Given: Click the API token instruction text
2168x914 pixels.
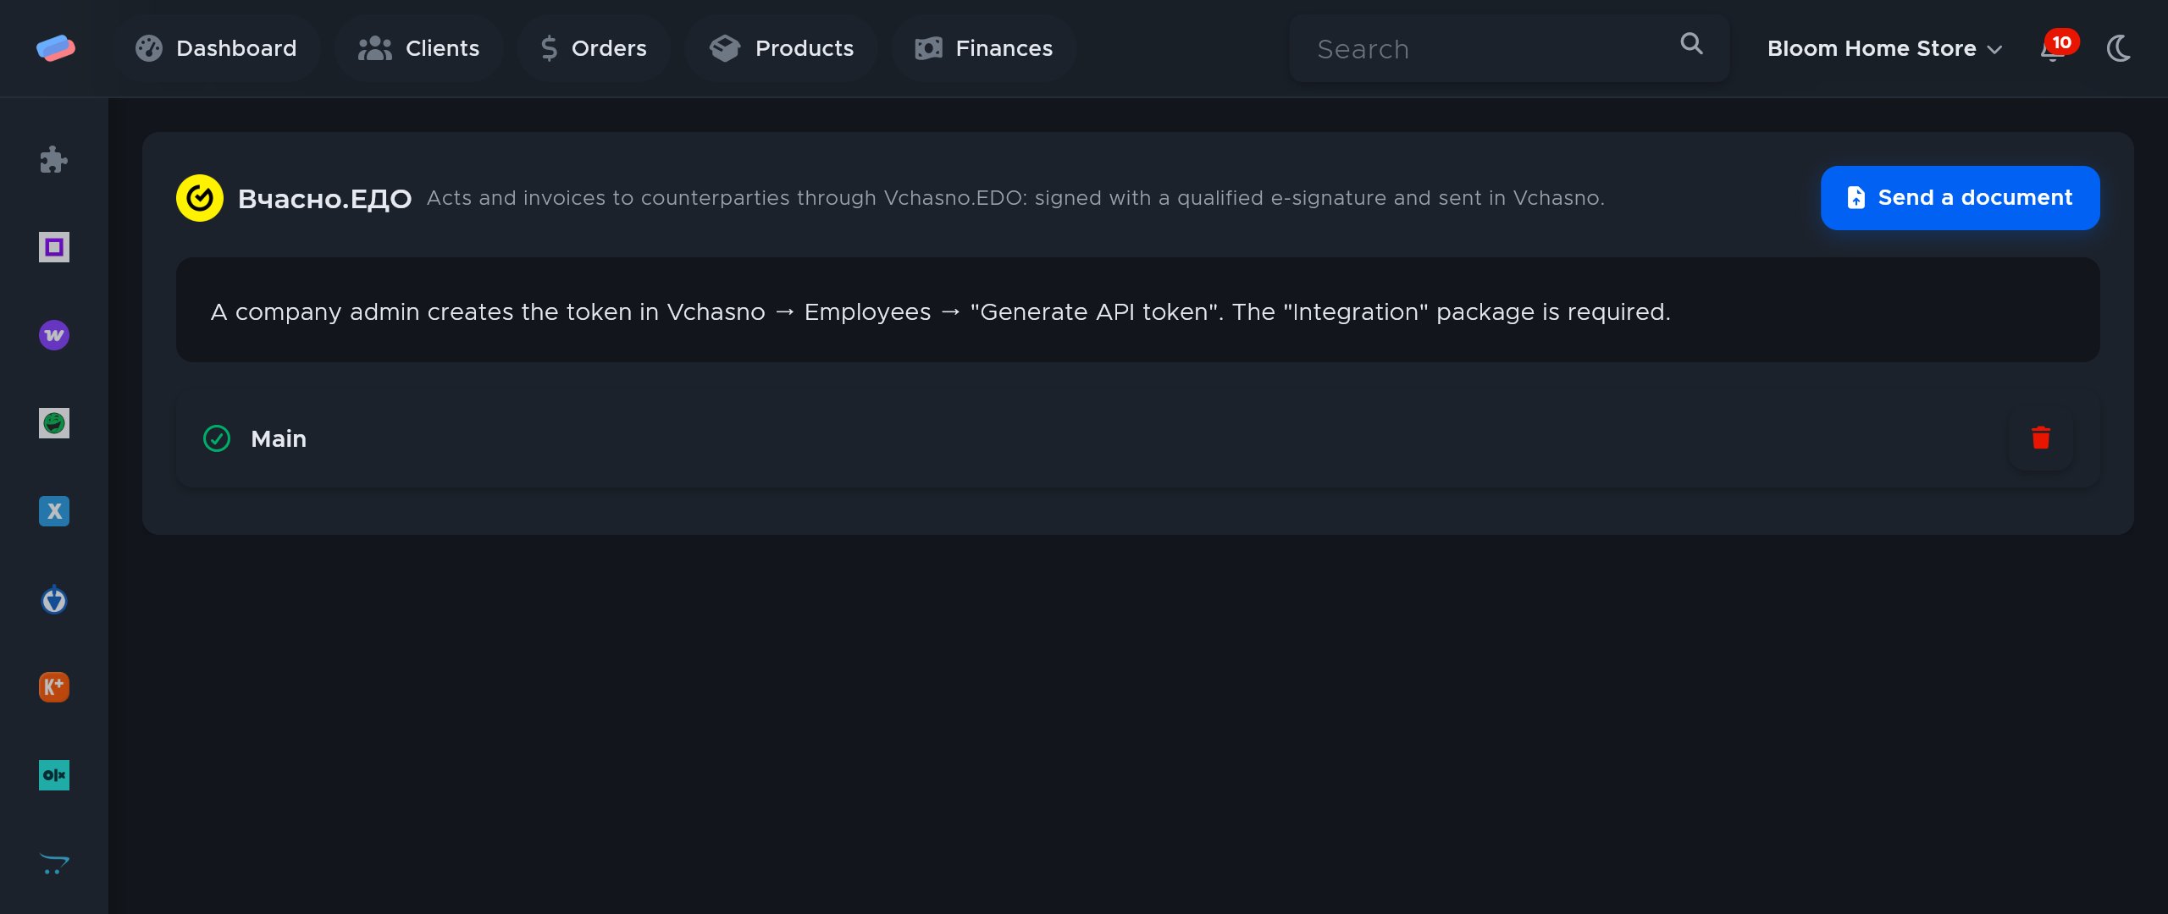Looking at the screenshot, I should [x=940, y=312].
